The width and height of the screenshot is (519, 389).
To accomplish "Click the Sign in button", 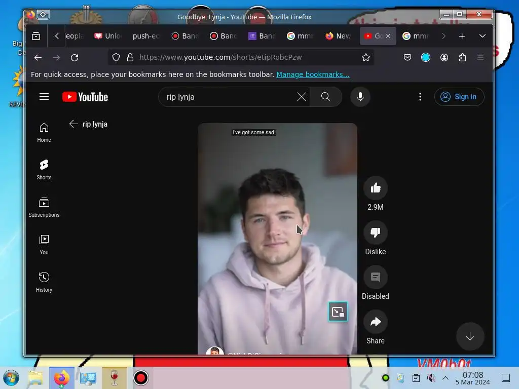I will click(459, 97).
